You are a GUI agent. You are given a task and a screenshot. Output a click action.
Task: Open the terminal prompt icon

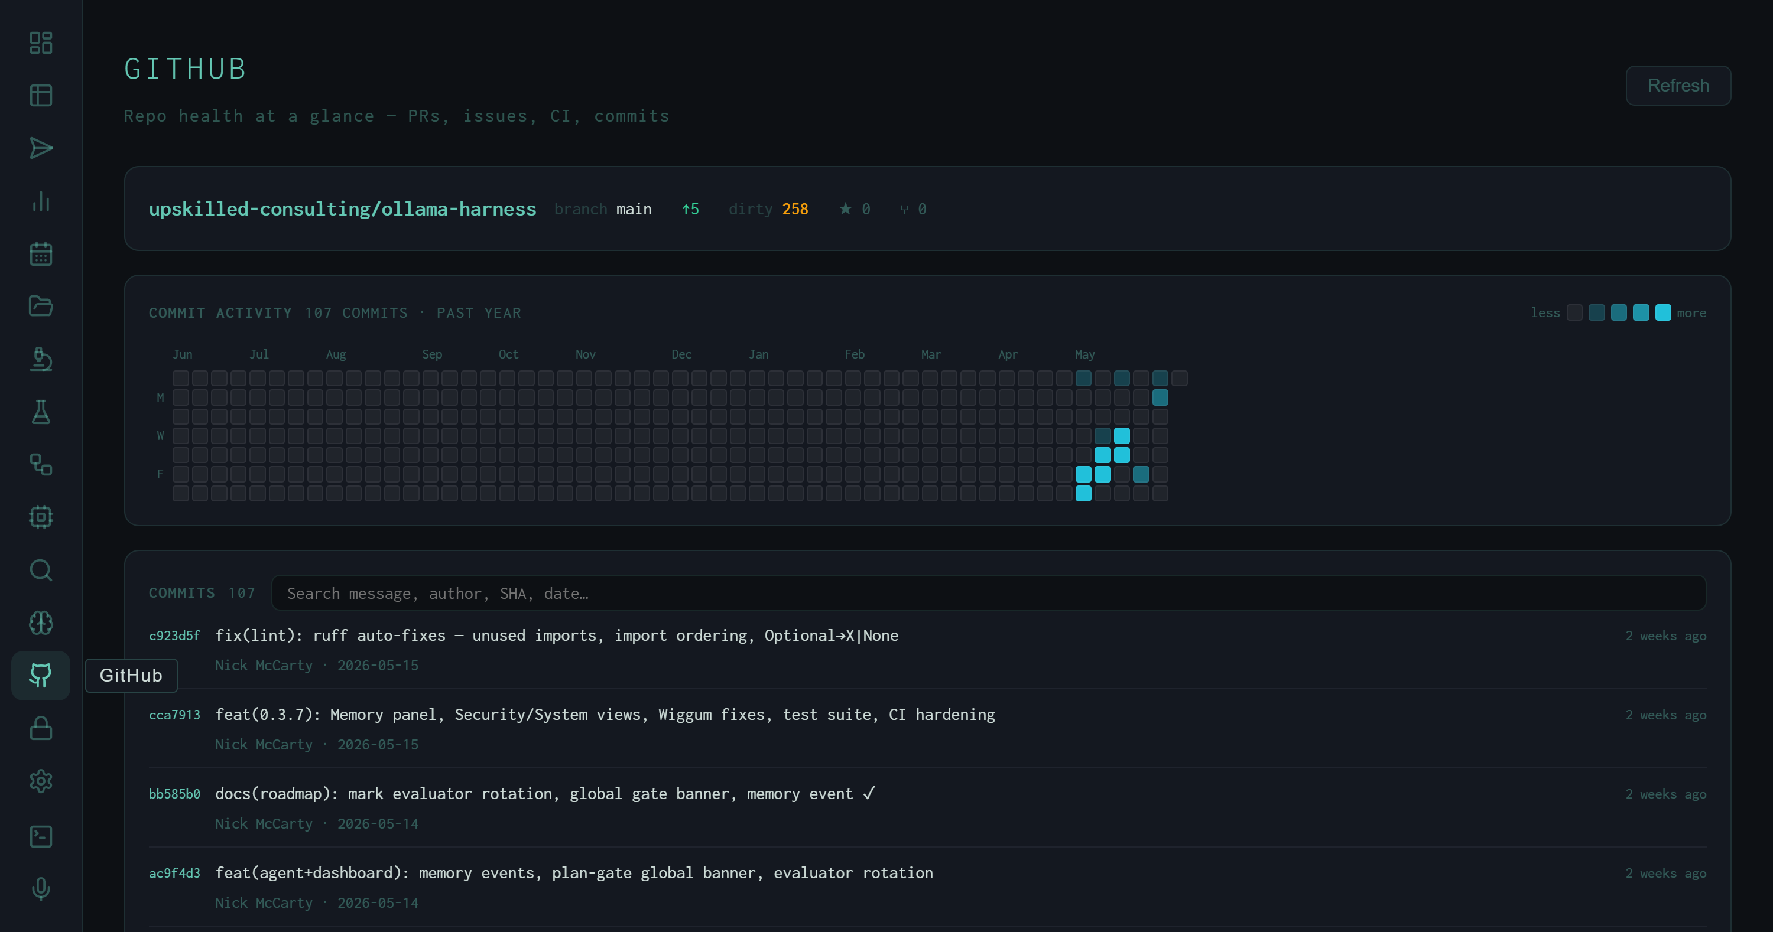[x=41, y=836]
